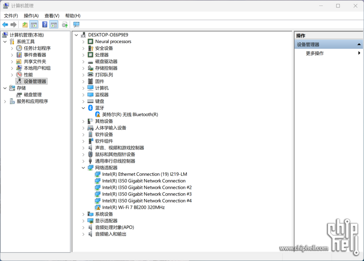364x261 pixels.
Task: Select Intel(R) Ethernet Connection (19) I219-LM
Action: tap(144, 174)
